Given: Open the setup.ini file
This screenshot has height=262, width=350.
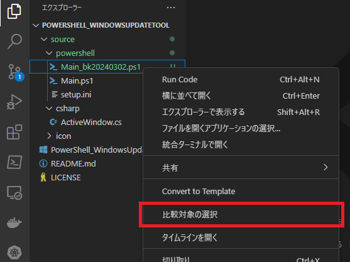Looking at the screenshot, I should [76, 95].
